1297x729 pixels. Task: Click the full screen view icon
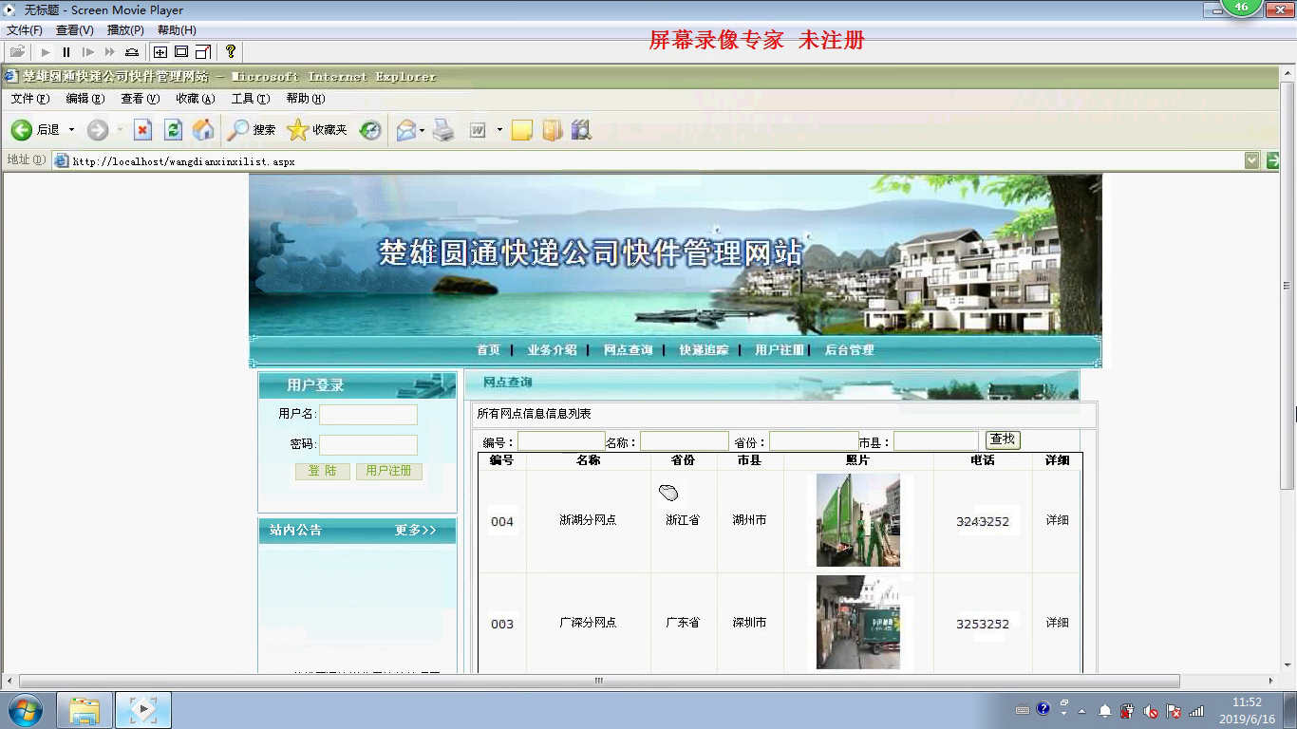click(181, 52)
